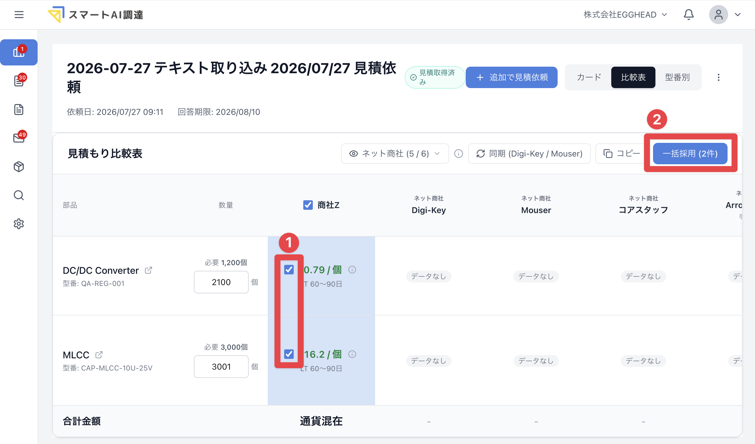Click the DC/DC Converter part name

click(x=101, y=270)
